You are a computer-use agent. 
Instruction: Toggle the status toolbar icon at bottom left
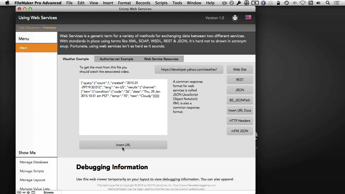tap(33, 192)
